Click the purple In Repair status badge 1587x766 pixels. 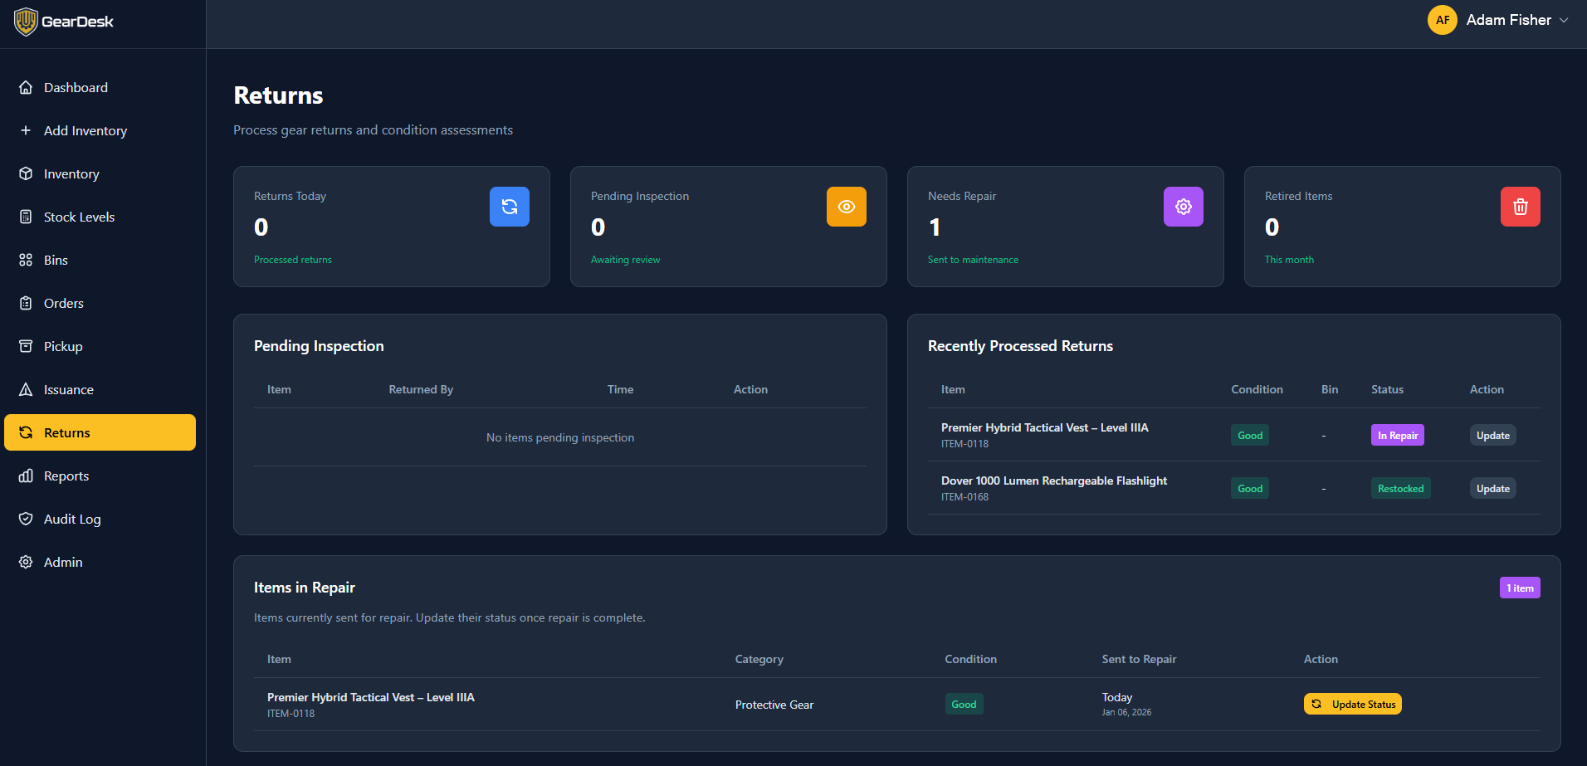[1397, 436]
